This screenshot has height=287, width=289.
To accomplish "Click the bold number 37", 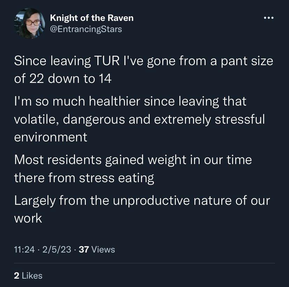I will [84, 249].
